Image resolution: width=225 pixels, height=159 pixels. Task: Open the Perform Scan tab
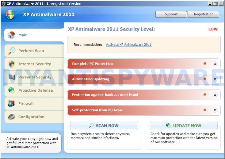34,51
